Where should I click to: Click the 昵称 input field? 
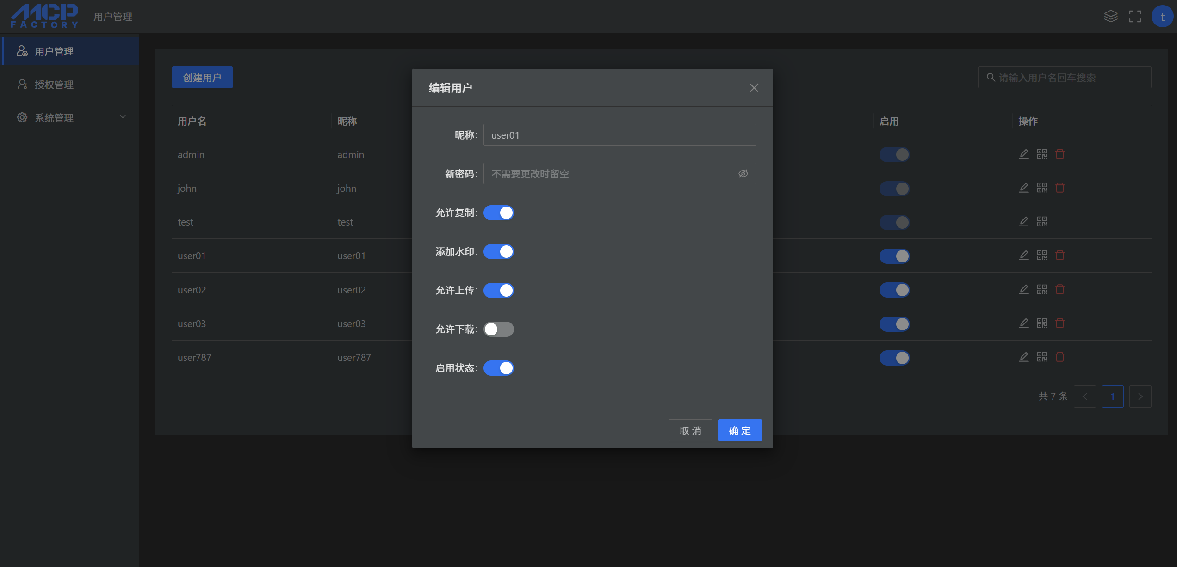pyautogui.click(x=619, y=135)
